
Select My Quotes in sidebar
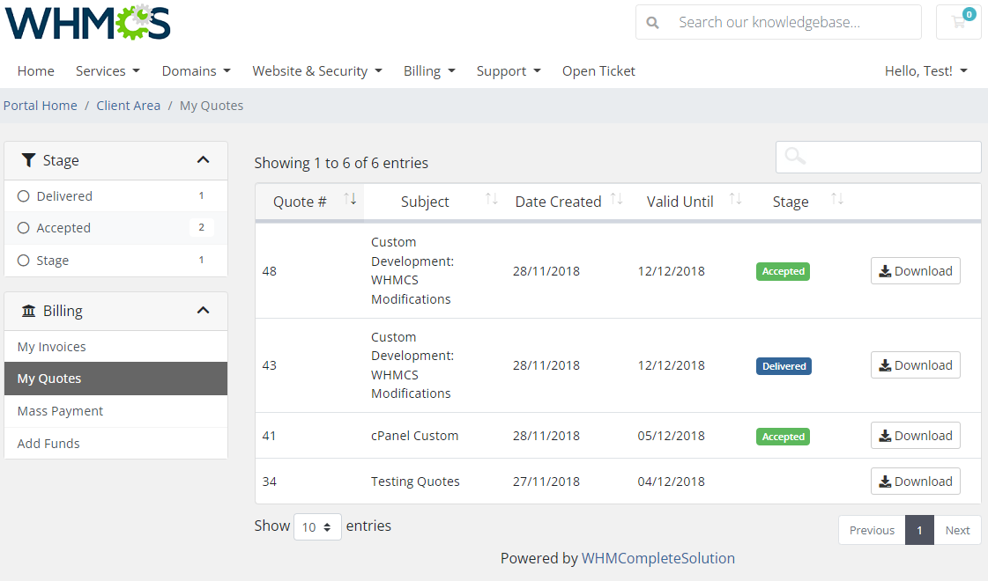click(116, 379)
